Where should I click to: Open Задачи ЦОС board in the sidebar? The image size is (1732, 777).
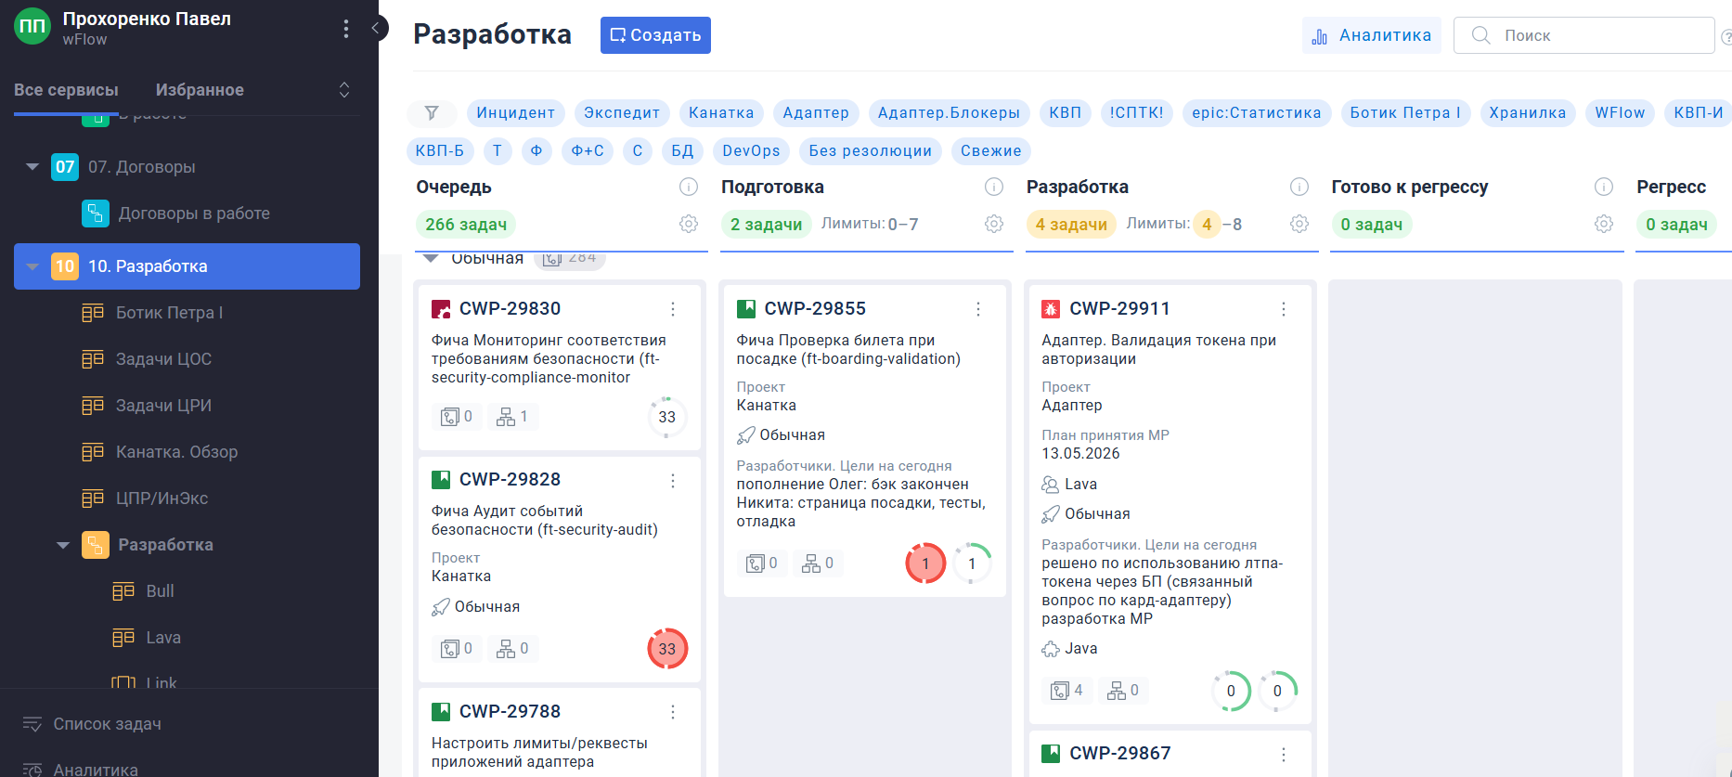[x=163, y=359]
